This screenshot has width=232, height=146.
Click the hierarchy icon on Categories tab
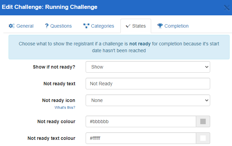click(x=86, y=26)
